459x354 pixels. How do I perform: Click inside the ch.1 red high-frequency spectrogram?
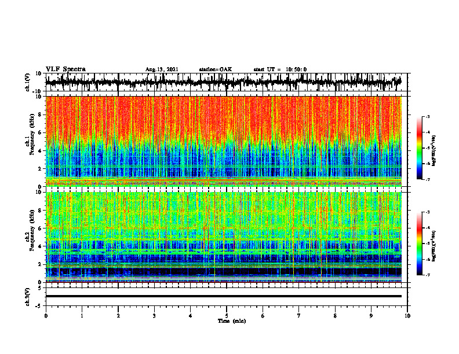coord(223,117)
